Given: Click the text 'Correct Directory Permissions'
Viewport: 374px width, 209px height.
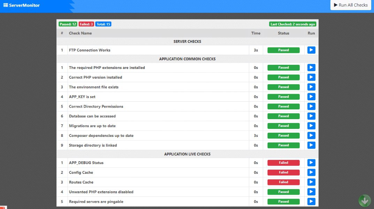Looking at the screenshot, I should point(96,106).
